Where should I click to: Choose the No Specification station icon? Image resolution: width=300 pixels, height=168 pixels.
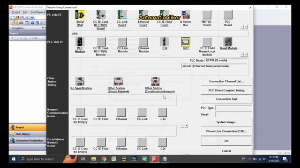[80, 82]
